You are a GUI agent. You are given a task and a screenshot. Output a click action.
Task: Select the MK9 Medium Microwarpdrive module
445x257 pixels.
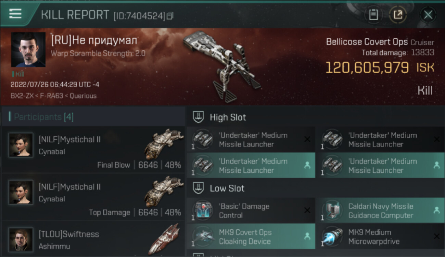[380, 236]
